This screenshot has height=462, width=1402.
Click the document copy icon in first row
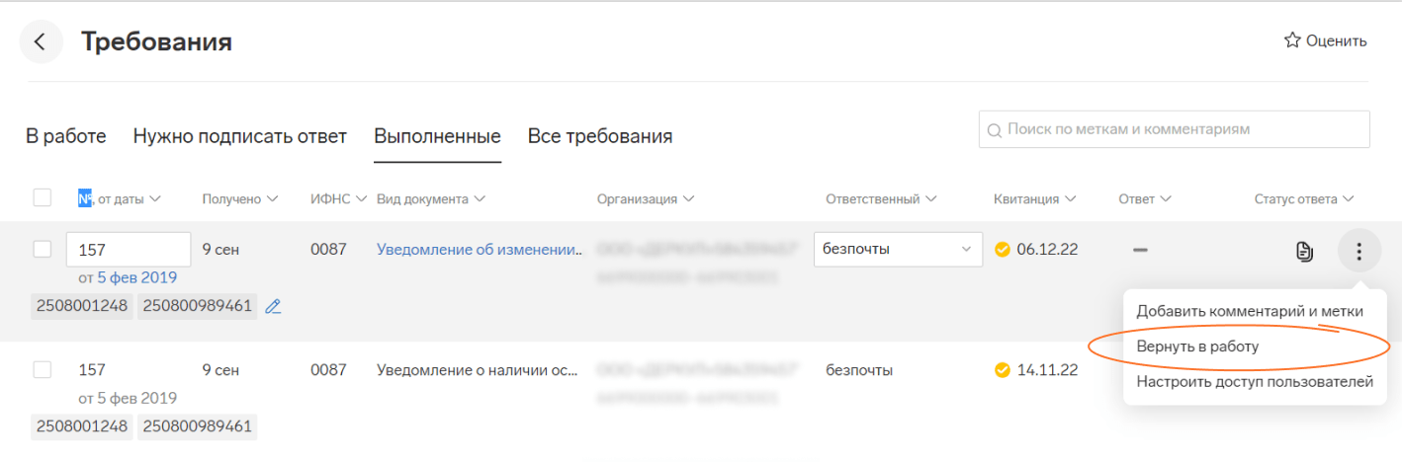point(1305,252)
